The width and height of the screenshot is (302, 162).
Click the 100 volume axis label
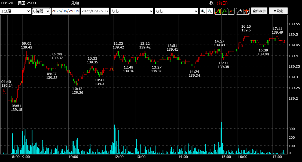click(x=292, y=146)
